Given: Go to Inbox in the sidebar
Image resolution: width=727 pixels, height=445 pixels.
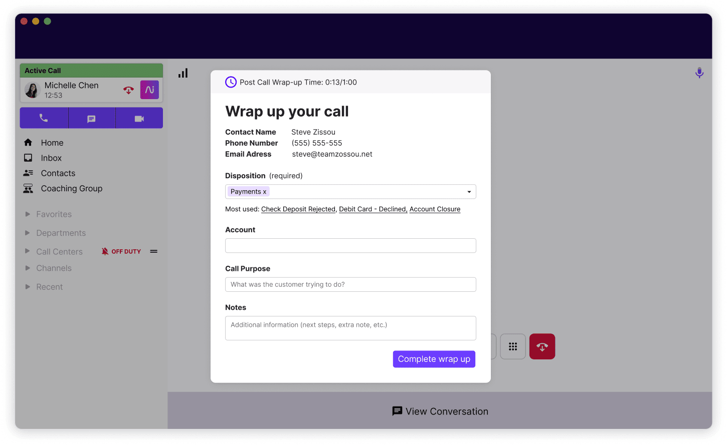Looking at the screenshot, I should 51,158.
